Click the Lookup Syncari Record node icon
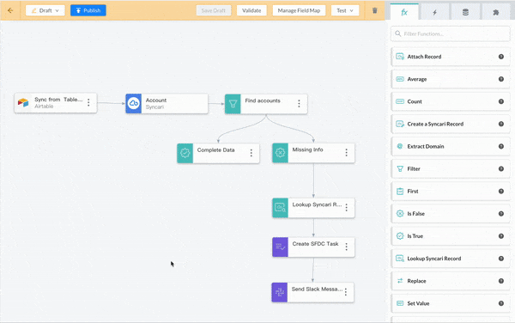This screenshot has width=515, height=323. coord(280,208)
